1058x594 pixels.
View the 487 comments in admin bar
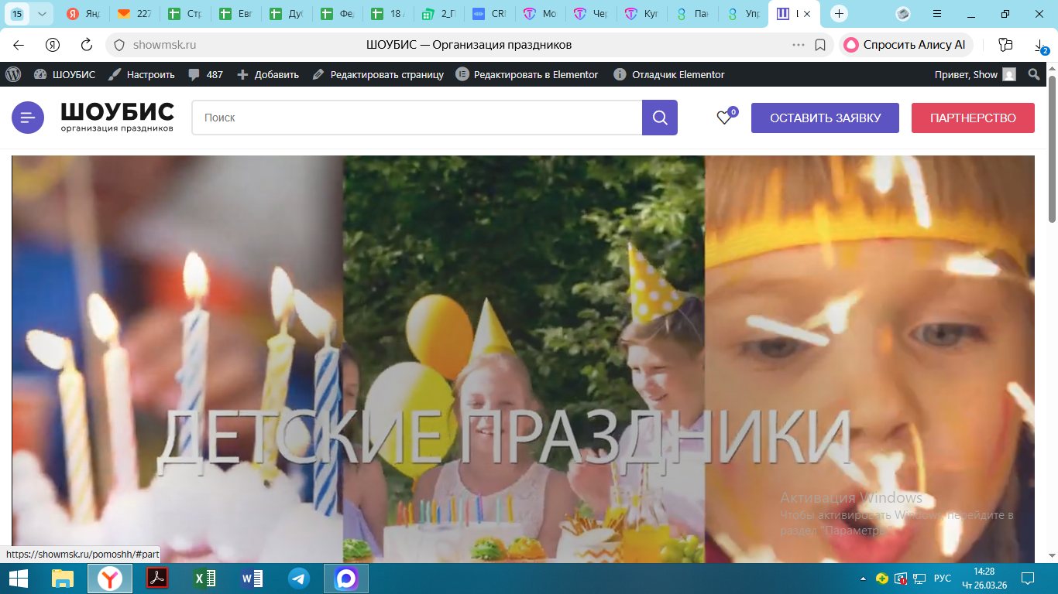(x=205, y=74)
